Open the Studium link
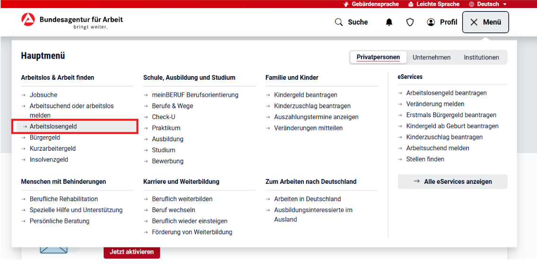537x266 pixels. (164, 150)
